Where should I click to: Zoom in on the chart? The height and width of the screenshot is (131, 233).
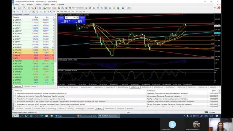pos(98,8)
